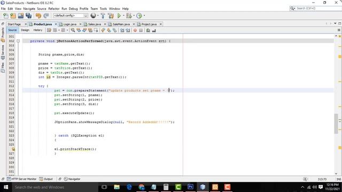Click the Build Project hammer icon
The image size is (342, 192).
tap(103, 15)
